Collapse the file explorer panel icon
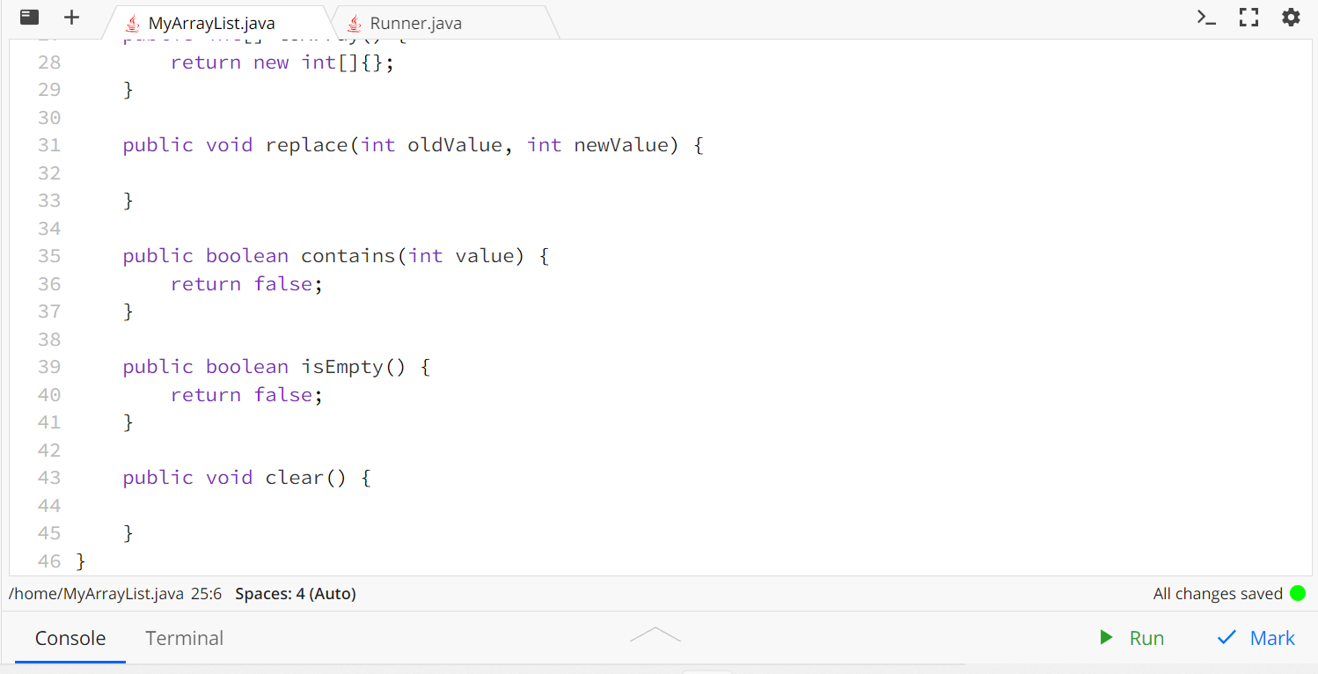Viewport: 1318px width, 674px height. click(28, 17)
